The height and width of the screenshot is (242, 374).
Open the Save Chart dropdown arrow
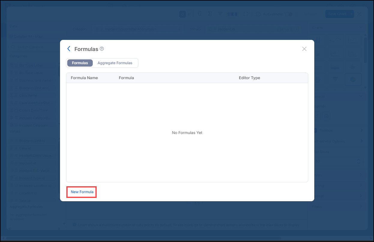(x=351, y=14)
